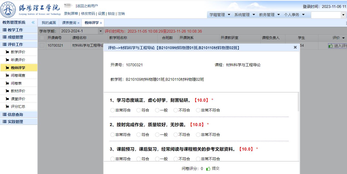Open the 教务管理 top menu

pos(269,15)
